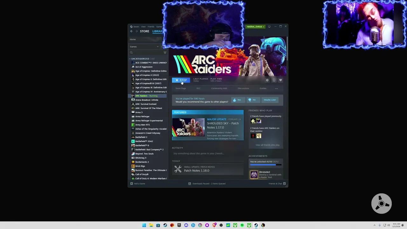Click the Downloads Paused status

point(207,184)
